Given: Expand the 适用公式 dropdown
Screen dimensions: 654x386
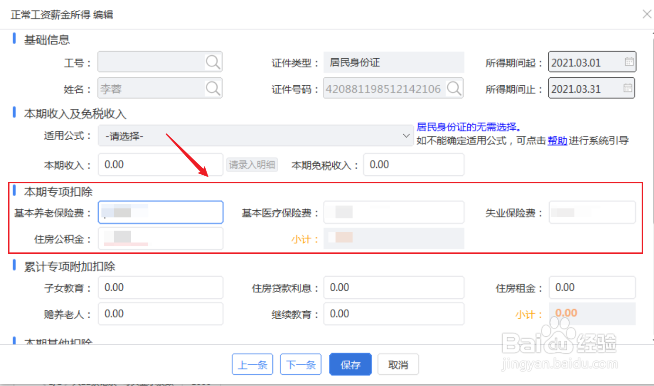Looking at the screenshot, I should point(405,135).
